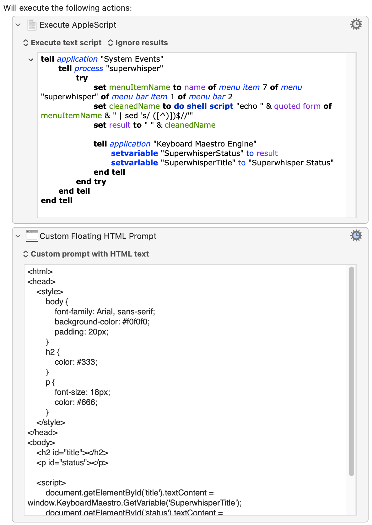Image resolution: width=372 pixels, height=525 pixels.
Task: Collapse the Execute AppleScript action
Action: tap(18, 25)
